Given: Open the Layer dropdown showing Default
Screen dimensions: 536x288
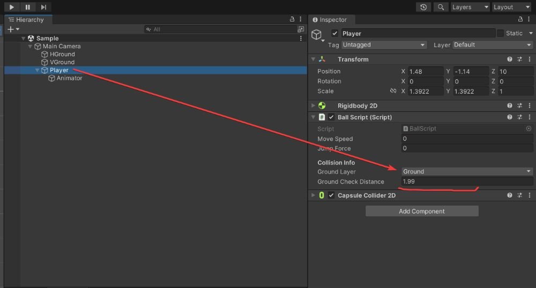Looking at the screenshot, I should [x=493, y=45].
